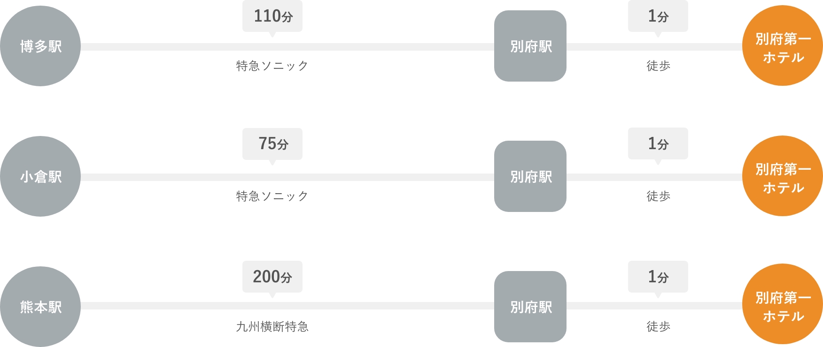Click 徒歩 label in the 博多駅 row
Viewport: 823px width, 347px height.
pos(658,66)
